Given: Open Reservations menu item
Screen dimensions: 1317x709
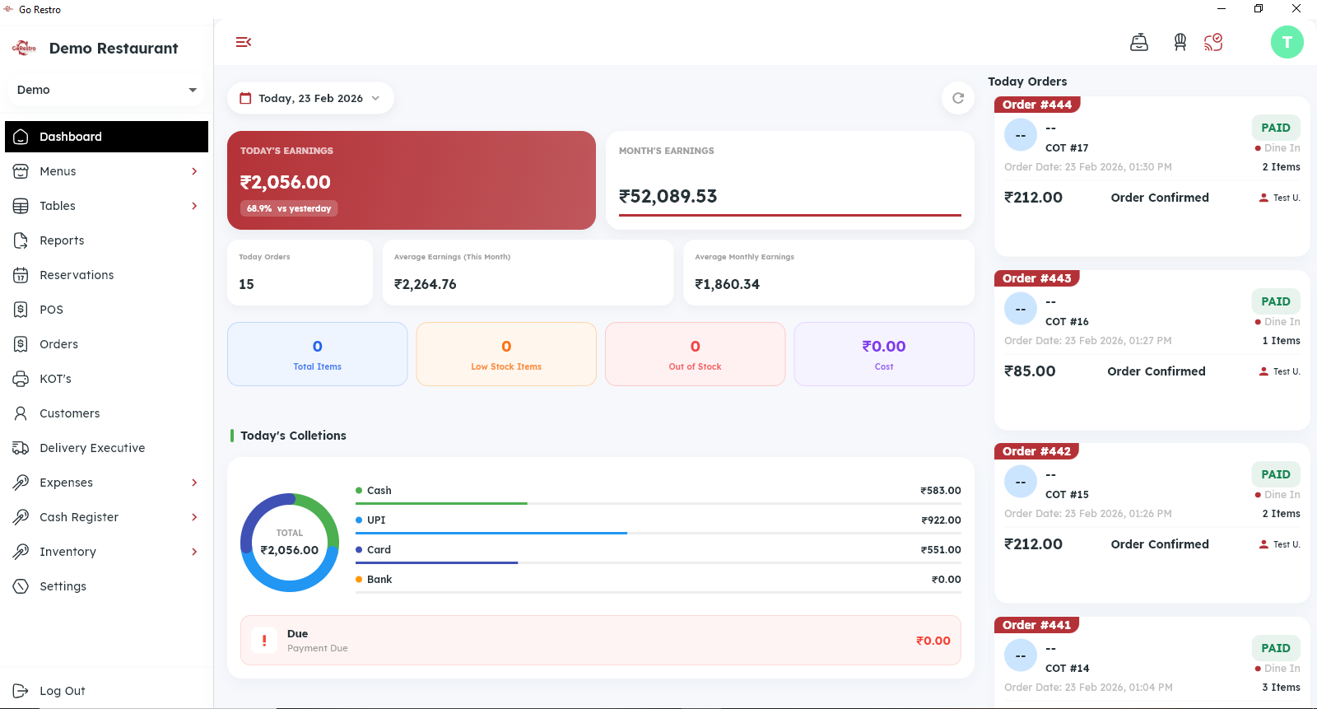Looking at the screenshot, I should [106, 275].
